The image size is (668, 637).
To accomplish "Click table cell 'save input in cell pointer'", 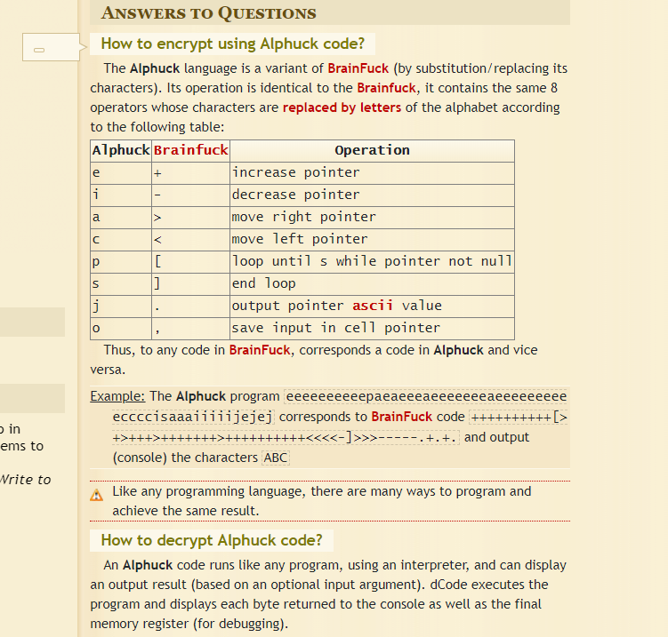I will [x=373, y=328].
